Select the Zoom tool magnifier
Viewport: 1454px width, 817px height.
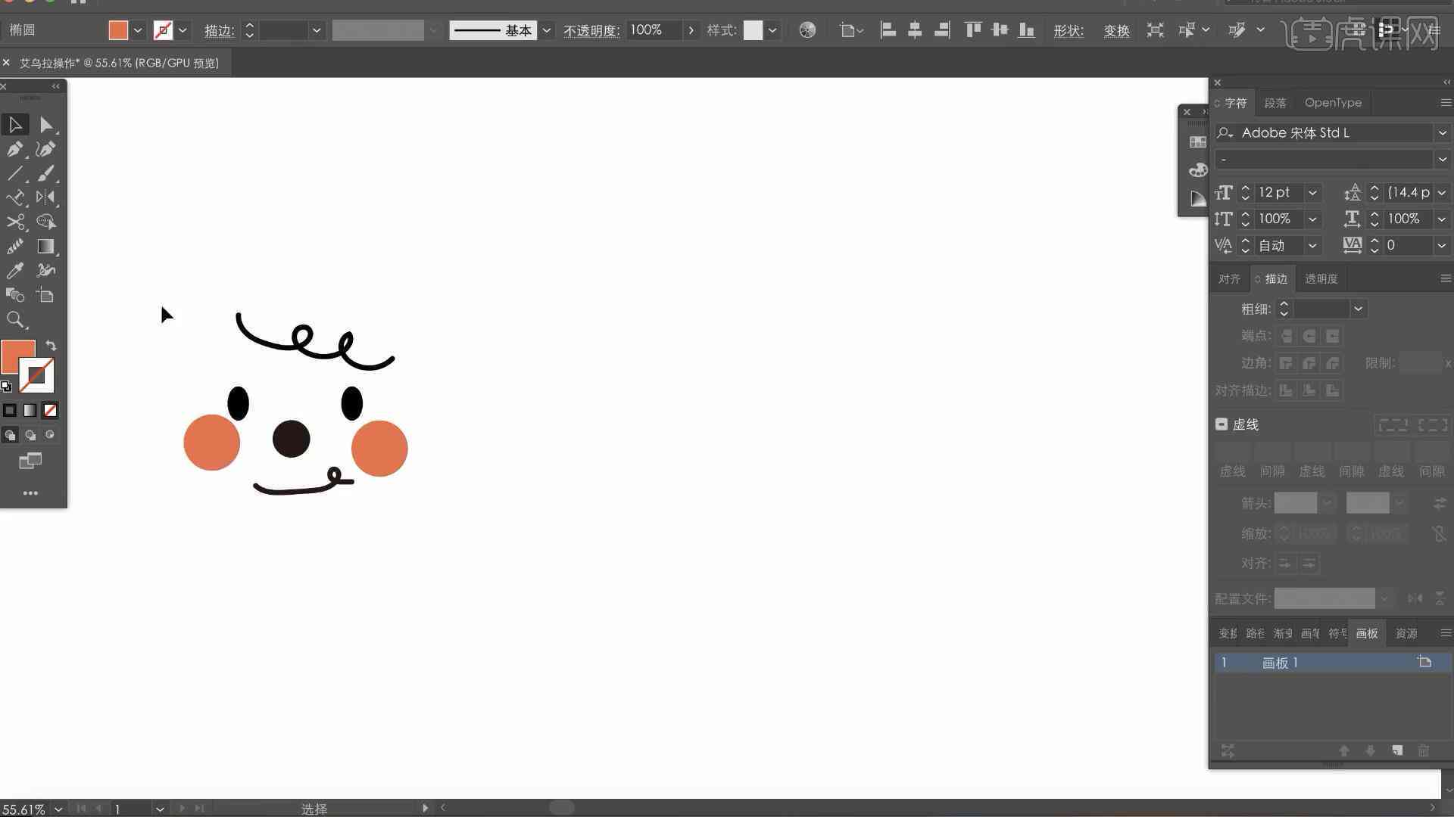tap(15, 320)
